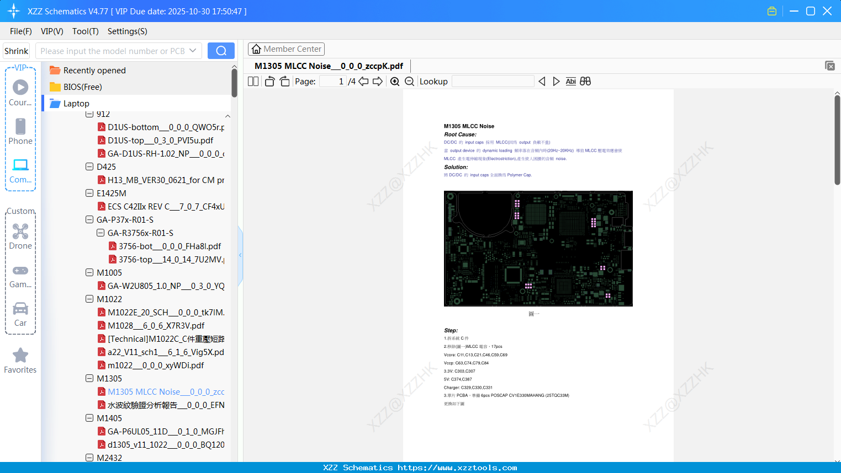Collapse the M1022 tree node
Image resolution: width=841 pixels, height=473 pixels.
[89, 299]
